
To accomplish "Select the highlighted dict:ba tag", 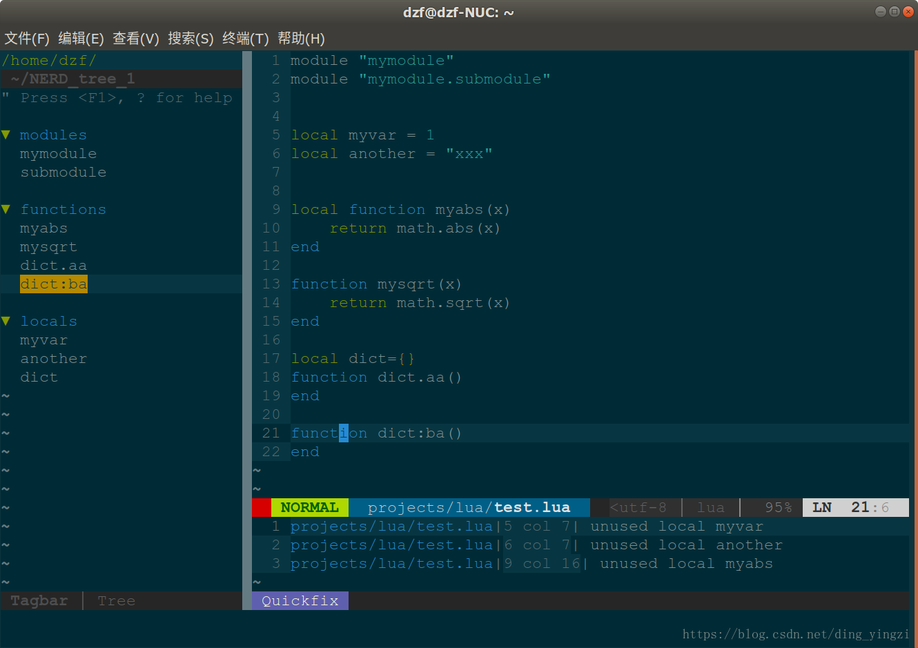I will pyautogui.click(x=54, y=284).
